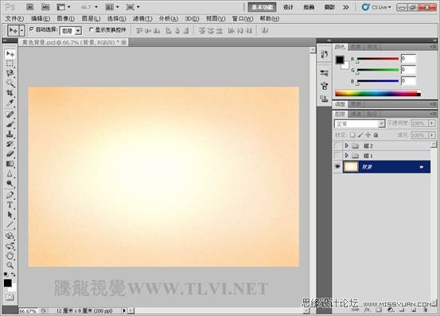This screenshot has height=316, width=440.
Task: Hide the 背景 layer via eye icon
Action: coord(337,167)
